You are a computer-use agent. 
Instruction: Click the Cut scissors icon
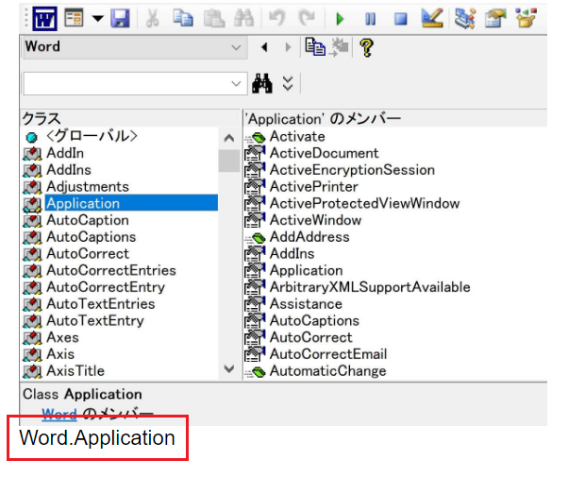point(152,18)
